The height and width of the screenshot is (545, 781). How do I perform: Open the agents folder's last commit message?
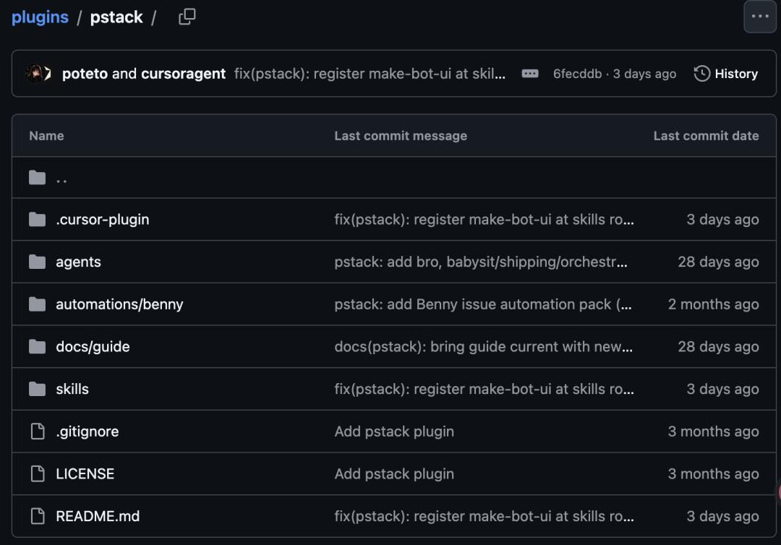coord(481,262)
